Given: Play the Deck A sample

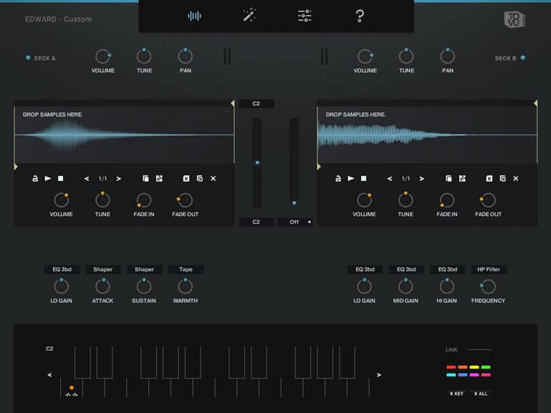Looking at the screenshot, I should click(48, 179).
